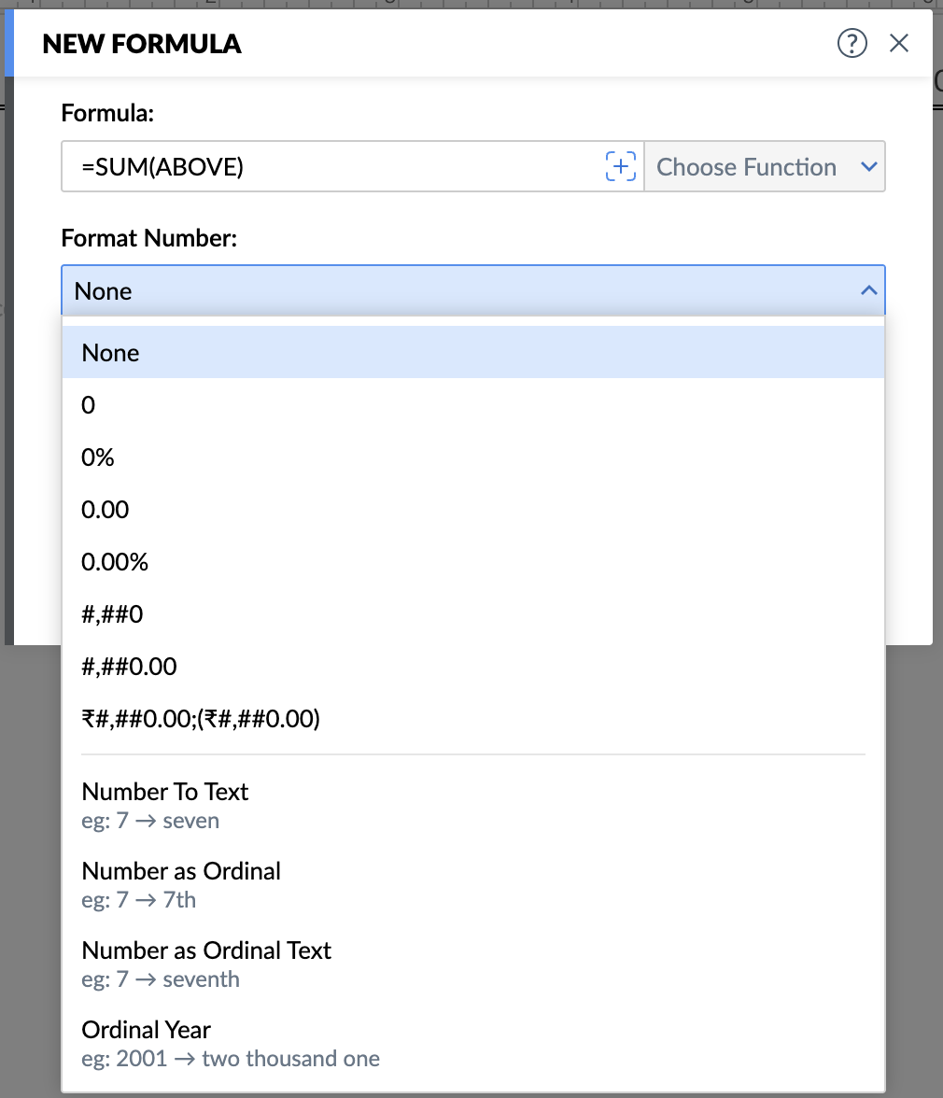Pick the Ordinal Year format
The image size is (943, 1098).
[473, 1044]
